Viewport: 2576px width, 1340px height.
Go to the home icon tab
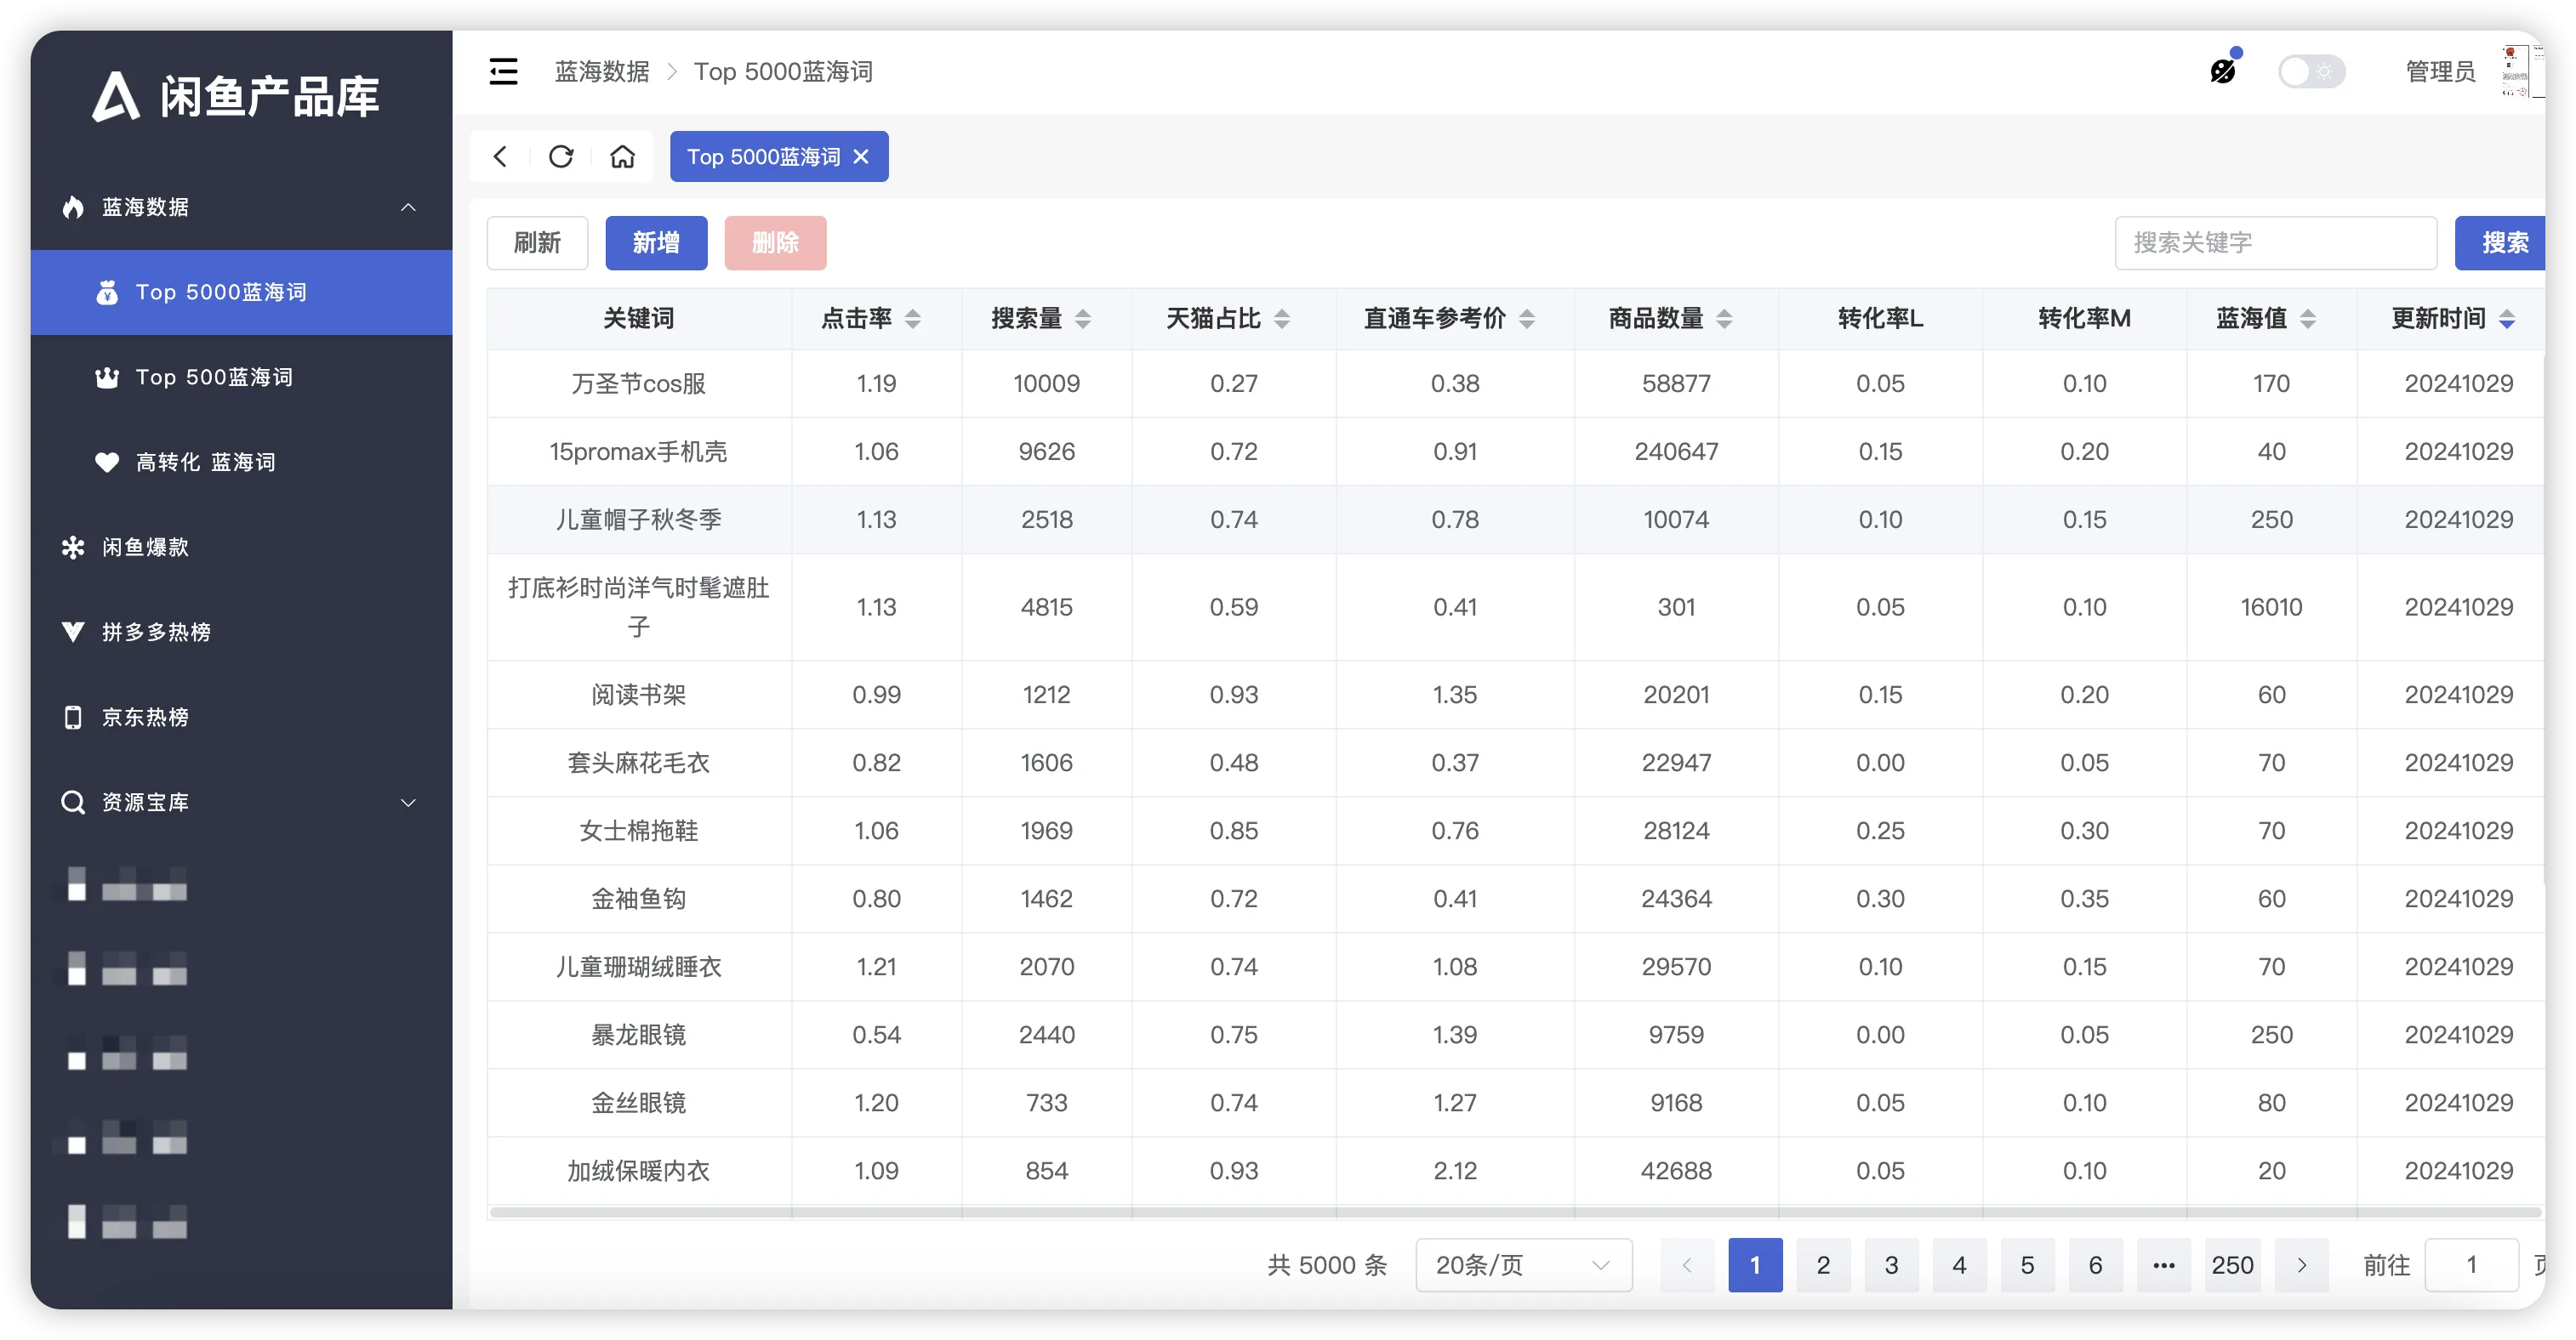tap(622, 157)
